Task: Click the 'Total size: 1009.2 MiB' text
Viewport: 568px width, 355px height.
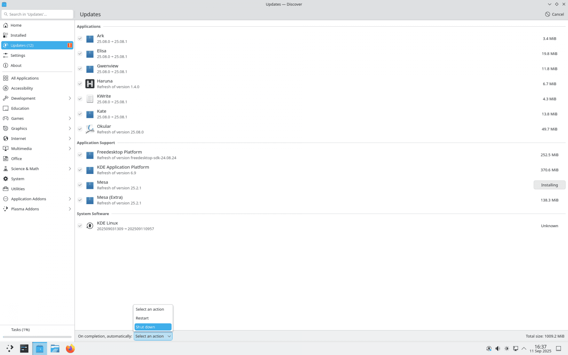Action: coord(545,336)
